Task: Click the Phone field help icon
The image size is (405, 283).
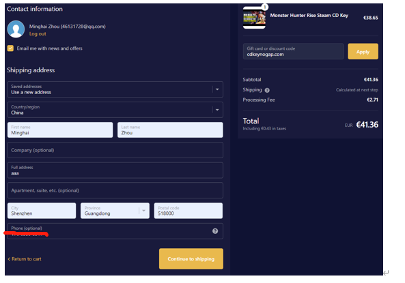Action: [x=215, y=231]
